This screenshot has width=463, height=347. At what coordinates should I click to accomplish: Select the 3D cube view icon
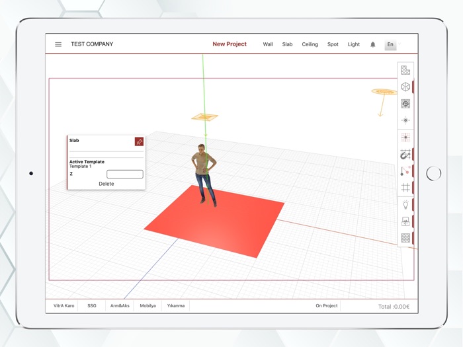pos(405,87)
